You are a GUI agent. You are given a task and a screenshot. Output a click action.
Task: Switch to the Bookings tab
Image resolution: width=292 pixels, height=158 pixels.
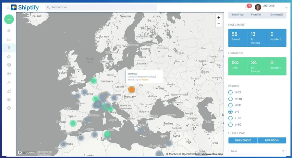(x=237, y=15)
